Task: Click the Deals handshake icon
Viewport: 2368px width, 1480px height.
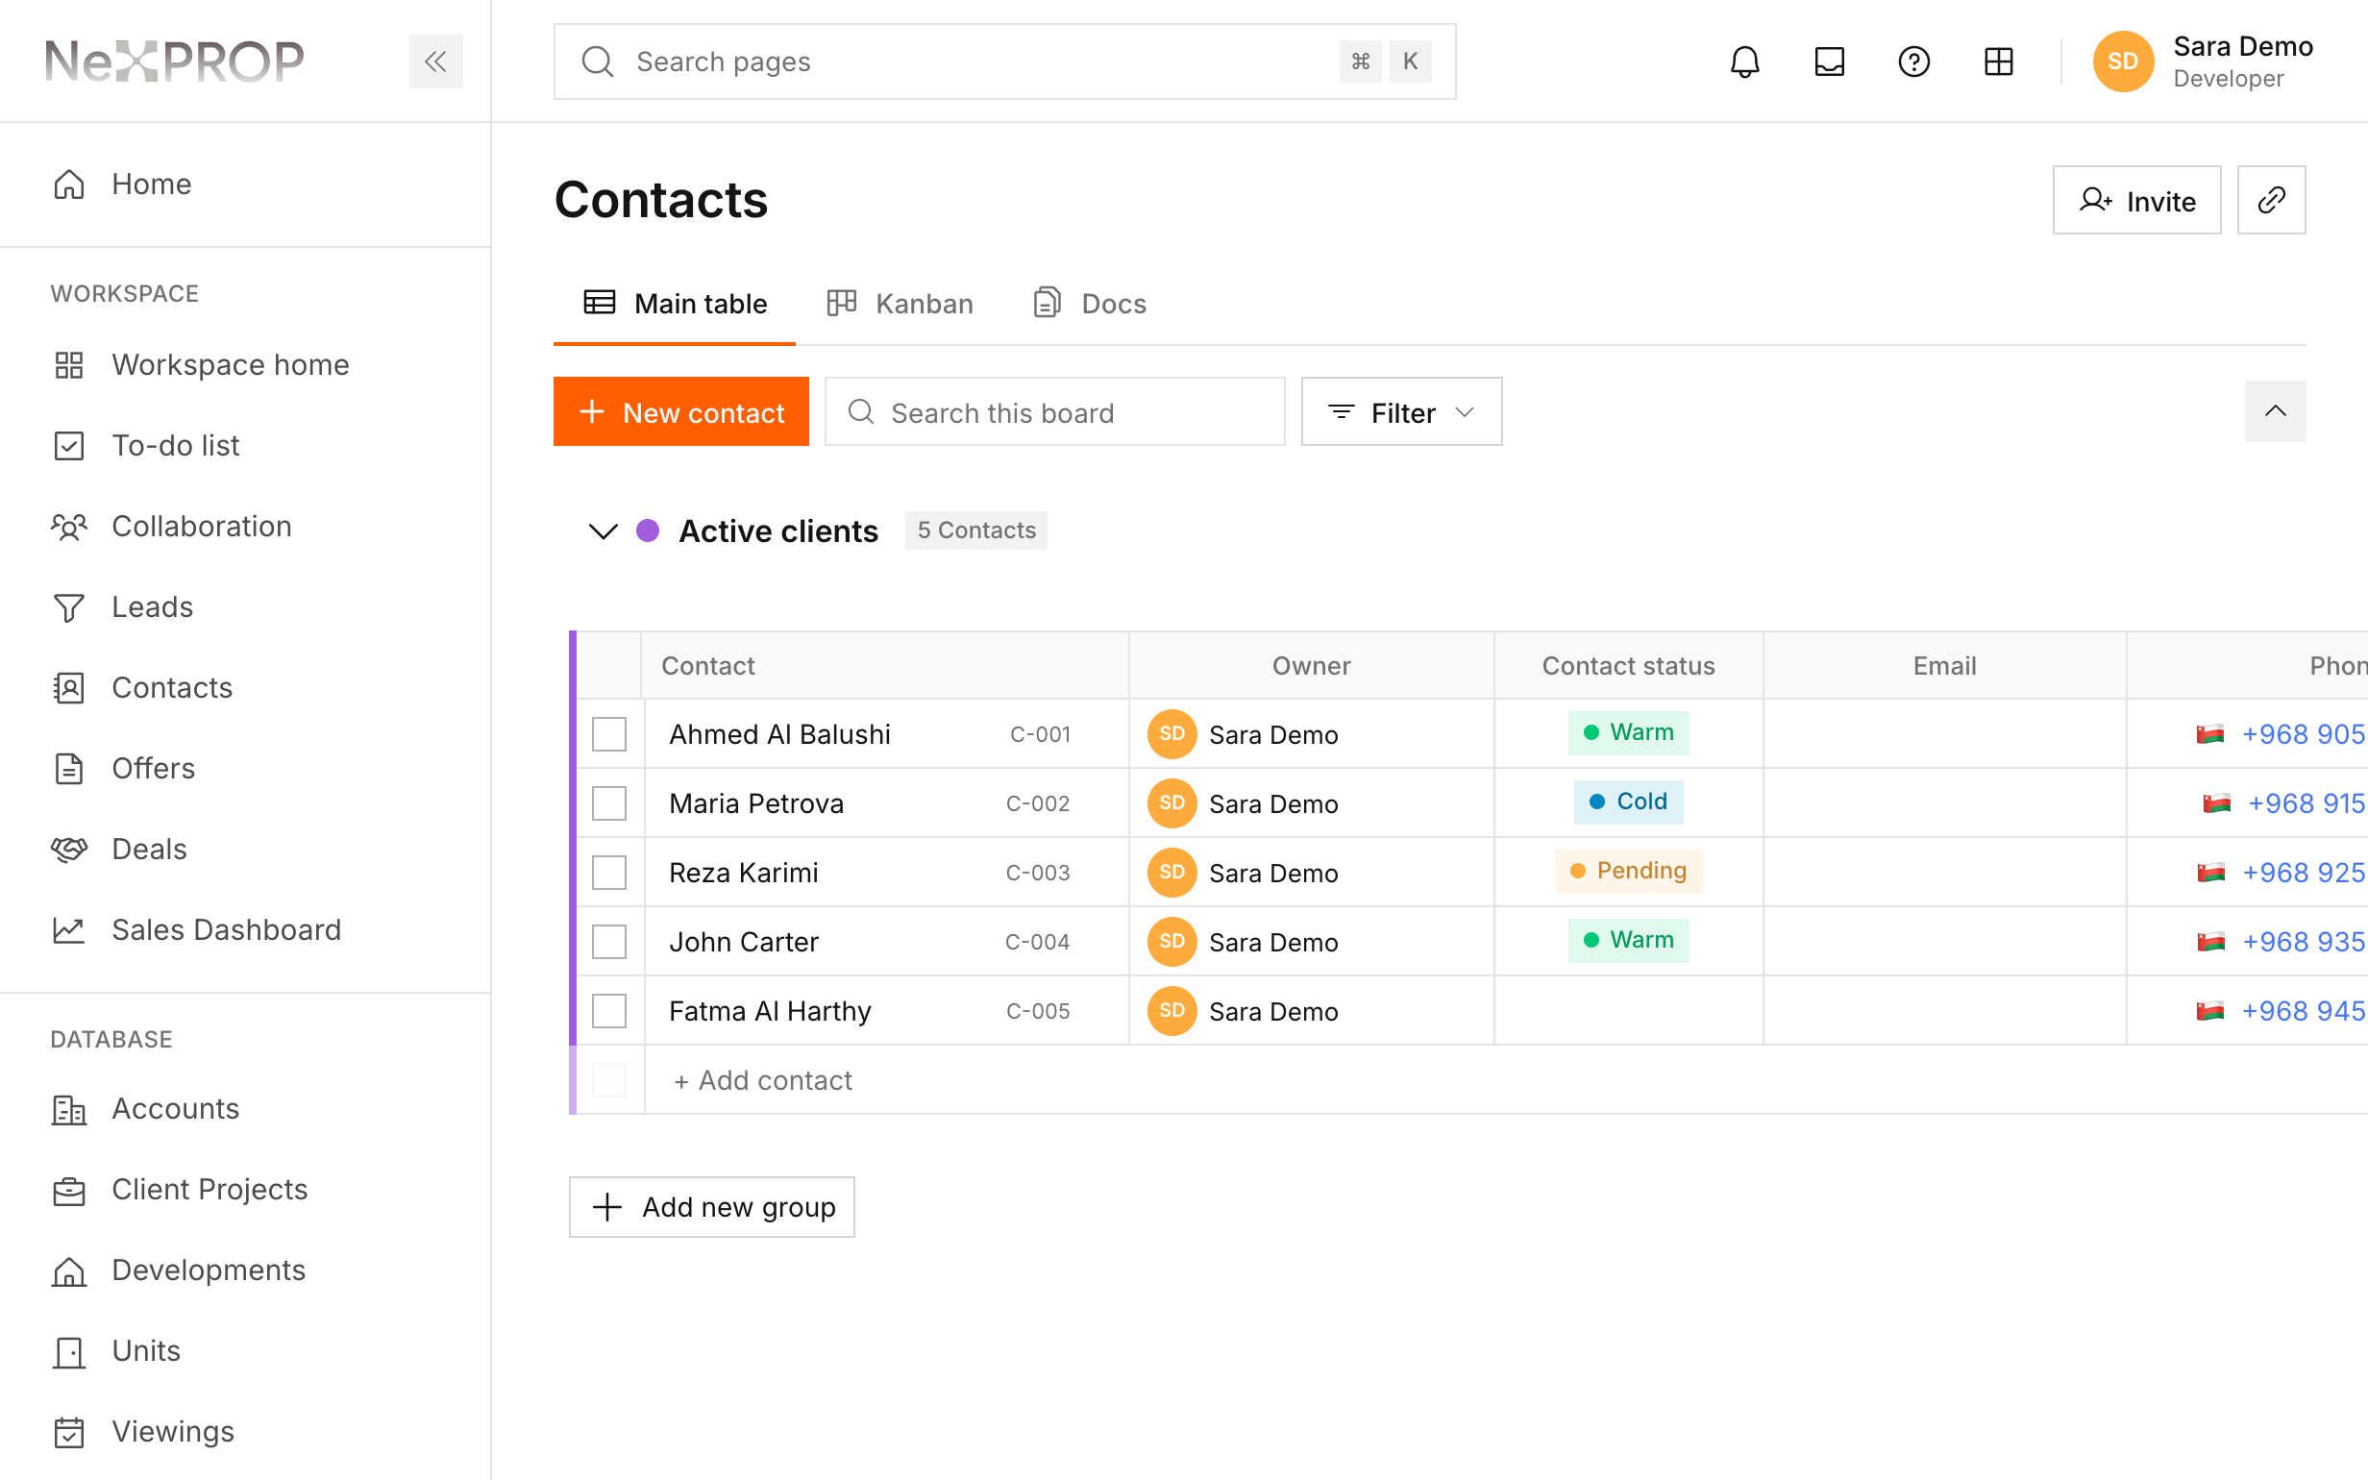Action: (68, 850)
